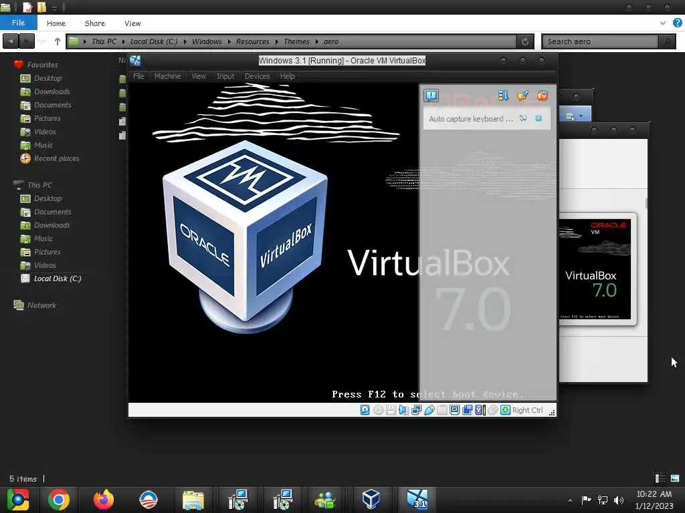Switch to Explorer Home ribbon tab
Image resolution: width=685 pixels, height=513 pixels.
56,23
